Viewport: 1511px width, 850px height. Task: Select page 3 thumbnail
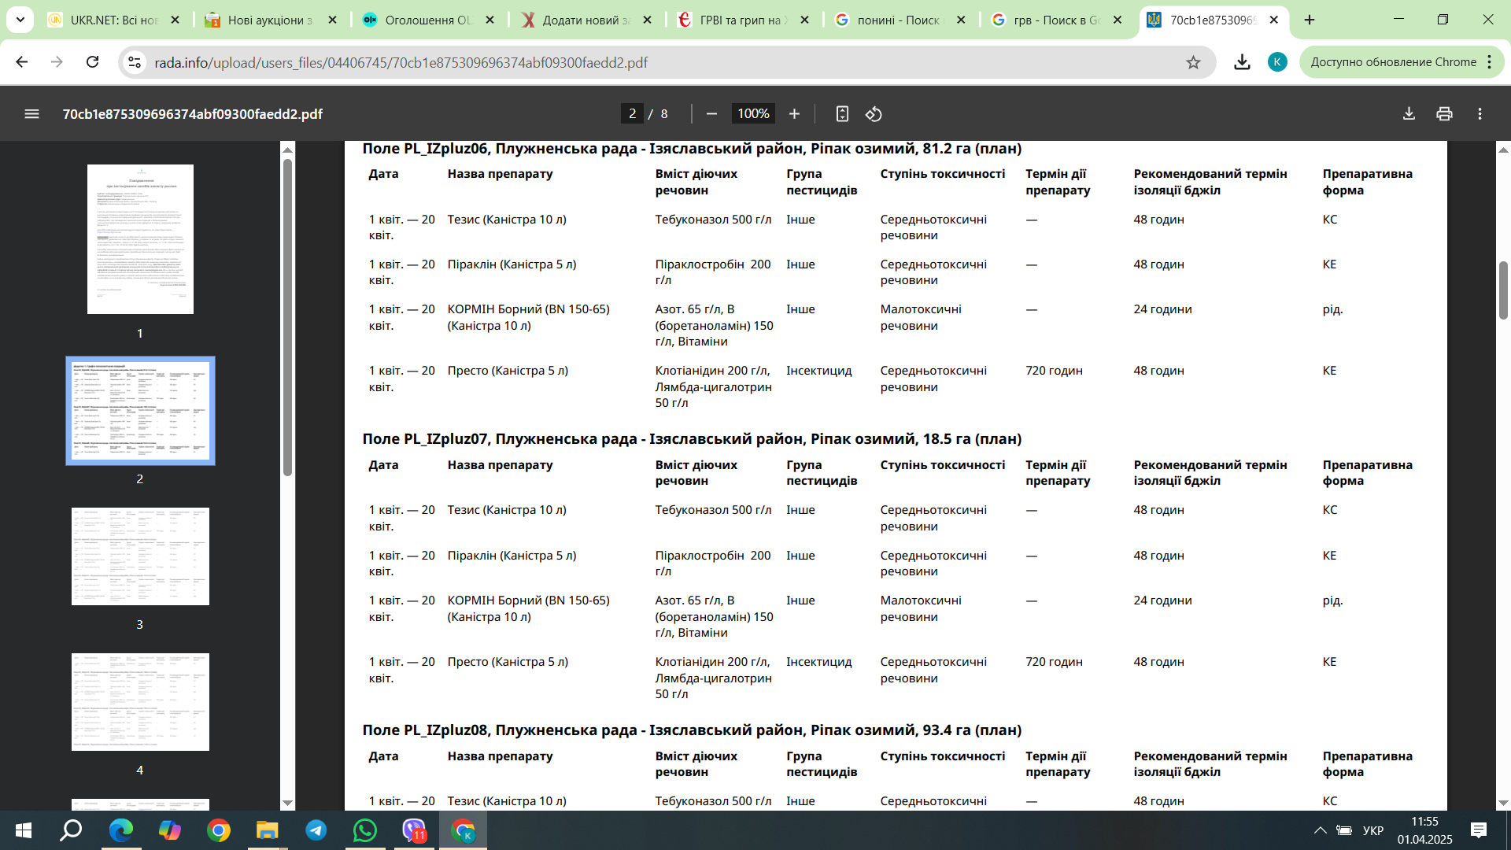[140, 556]
